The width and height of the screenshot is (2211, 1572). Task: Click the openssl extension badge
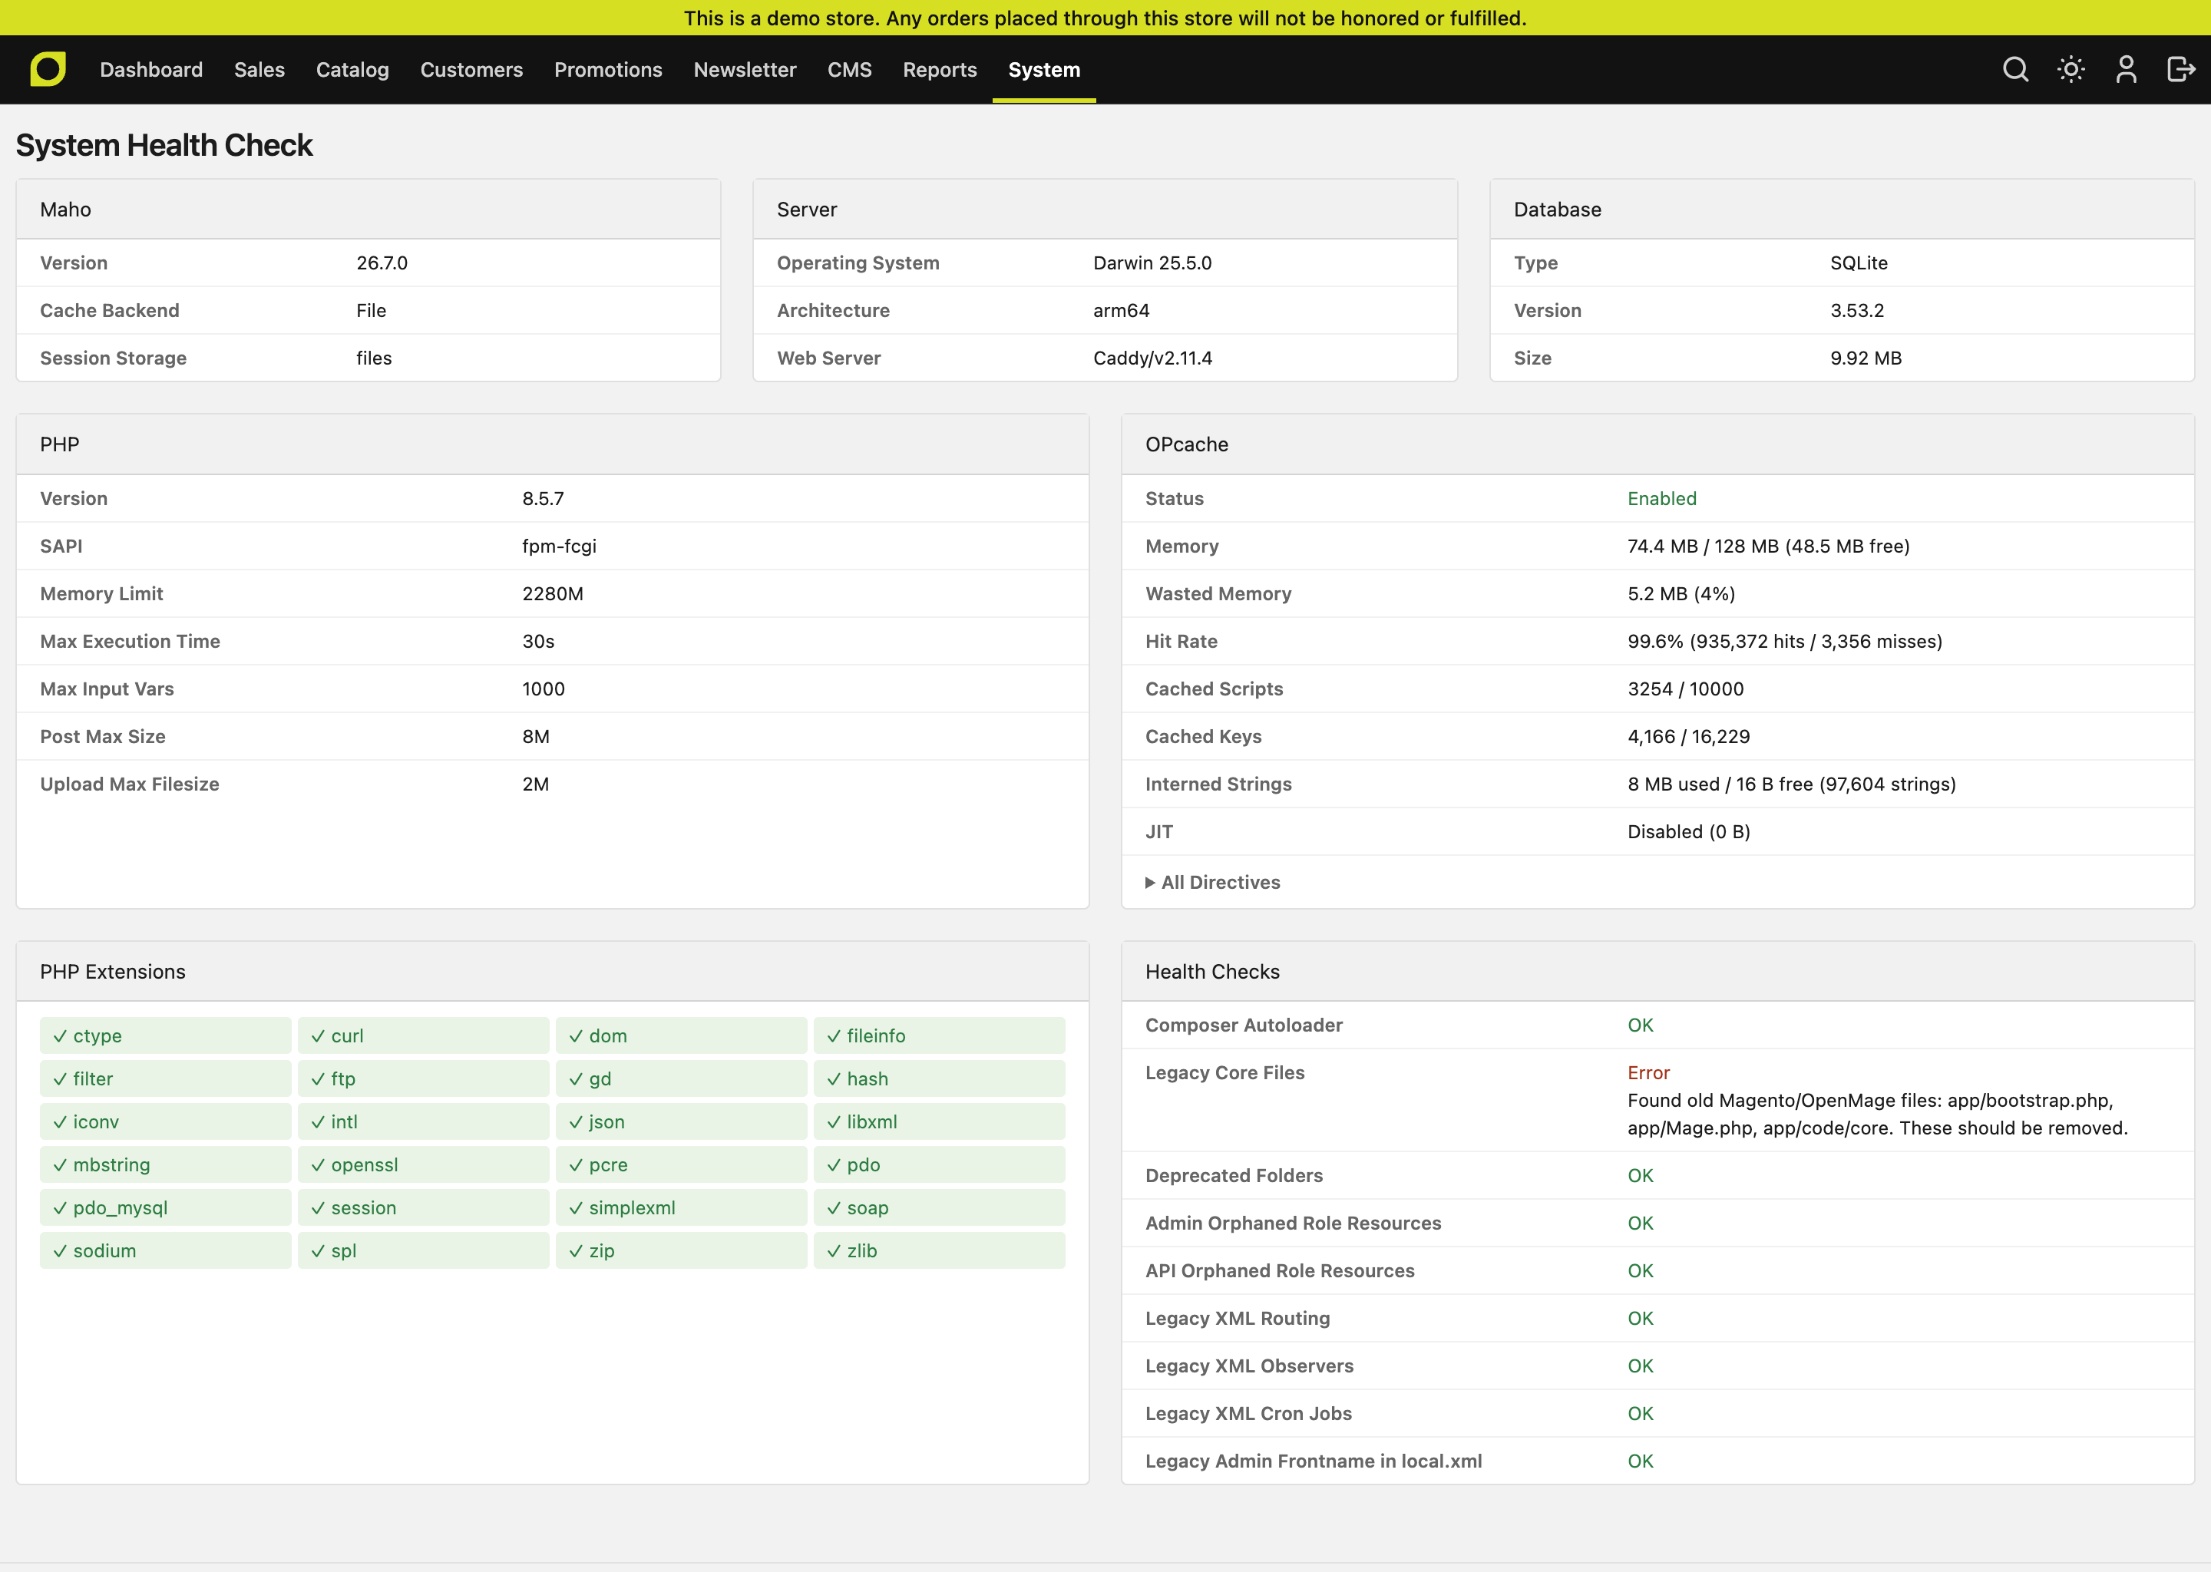point(423,1164)
